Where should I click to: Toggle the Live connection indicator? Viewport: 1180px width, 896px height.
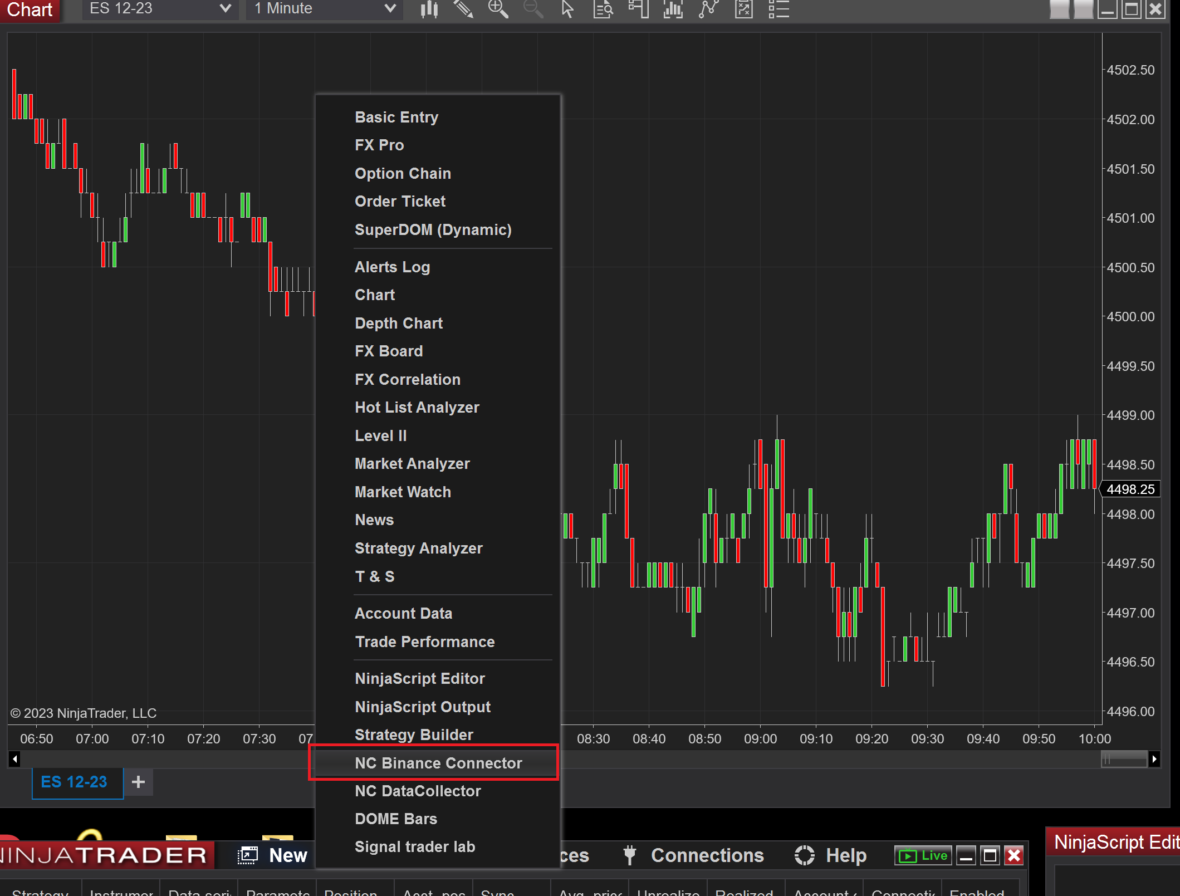point(923,856)
